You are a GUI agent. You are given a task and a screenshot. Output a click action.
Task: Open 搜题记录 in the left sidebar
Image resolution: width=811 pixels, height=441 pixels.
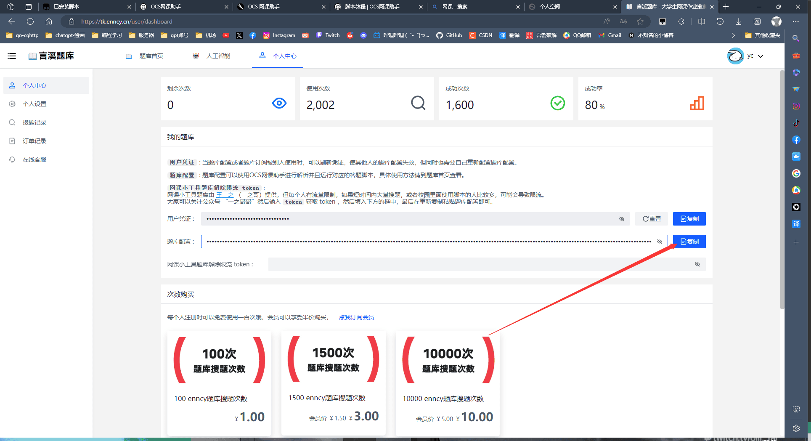tap(34, 122)
